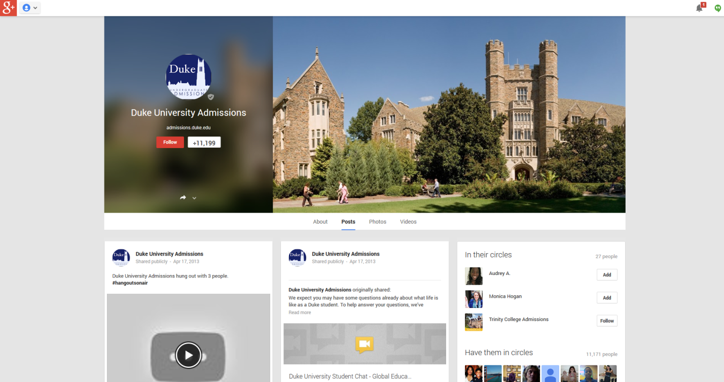Screen dimensions: 724x382
Task: Open Monica Hogan's profile thumbnail
Action: click(x=474, y=299)
